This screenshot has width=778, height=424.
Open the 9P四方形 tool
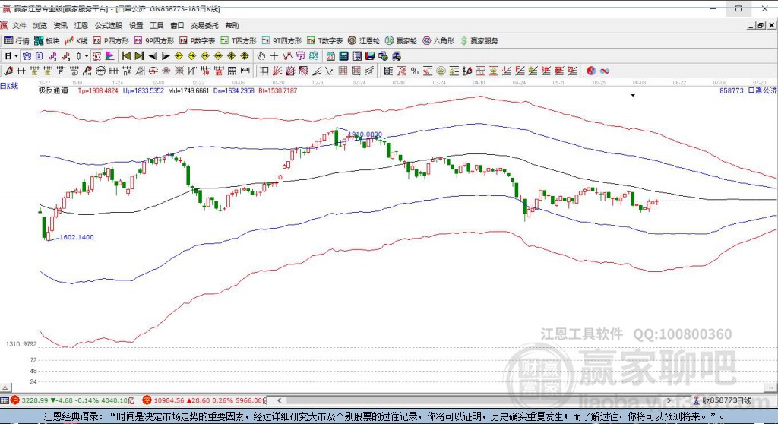153,41
